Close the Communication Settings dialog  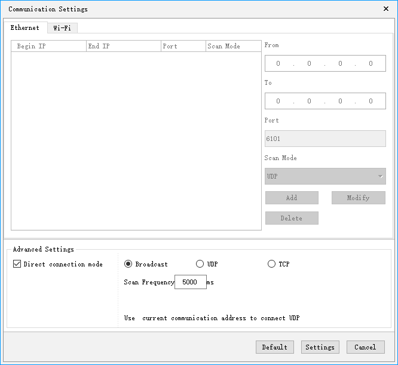click(x=385, y=9)
